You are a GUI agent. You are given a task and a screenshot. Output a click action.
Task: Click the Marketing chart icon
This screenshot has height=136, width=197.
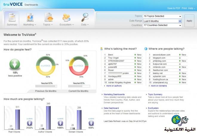pos(30,17)
